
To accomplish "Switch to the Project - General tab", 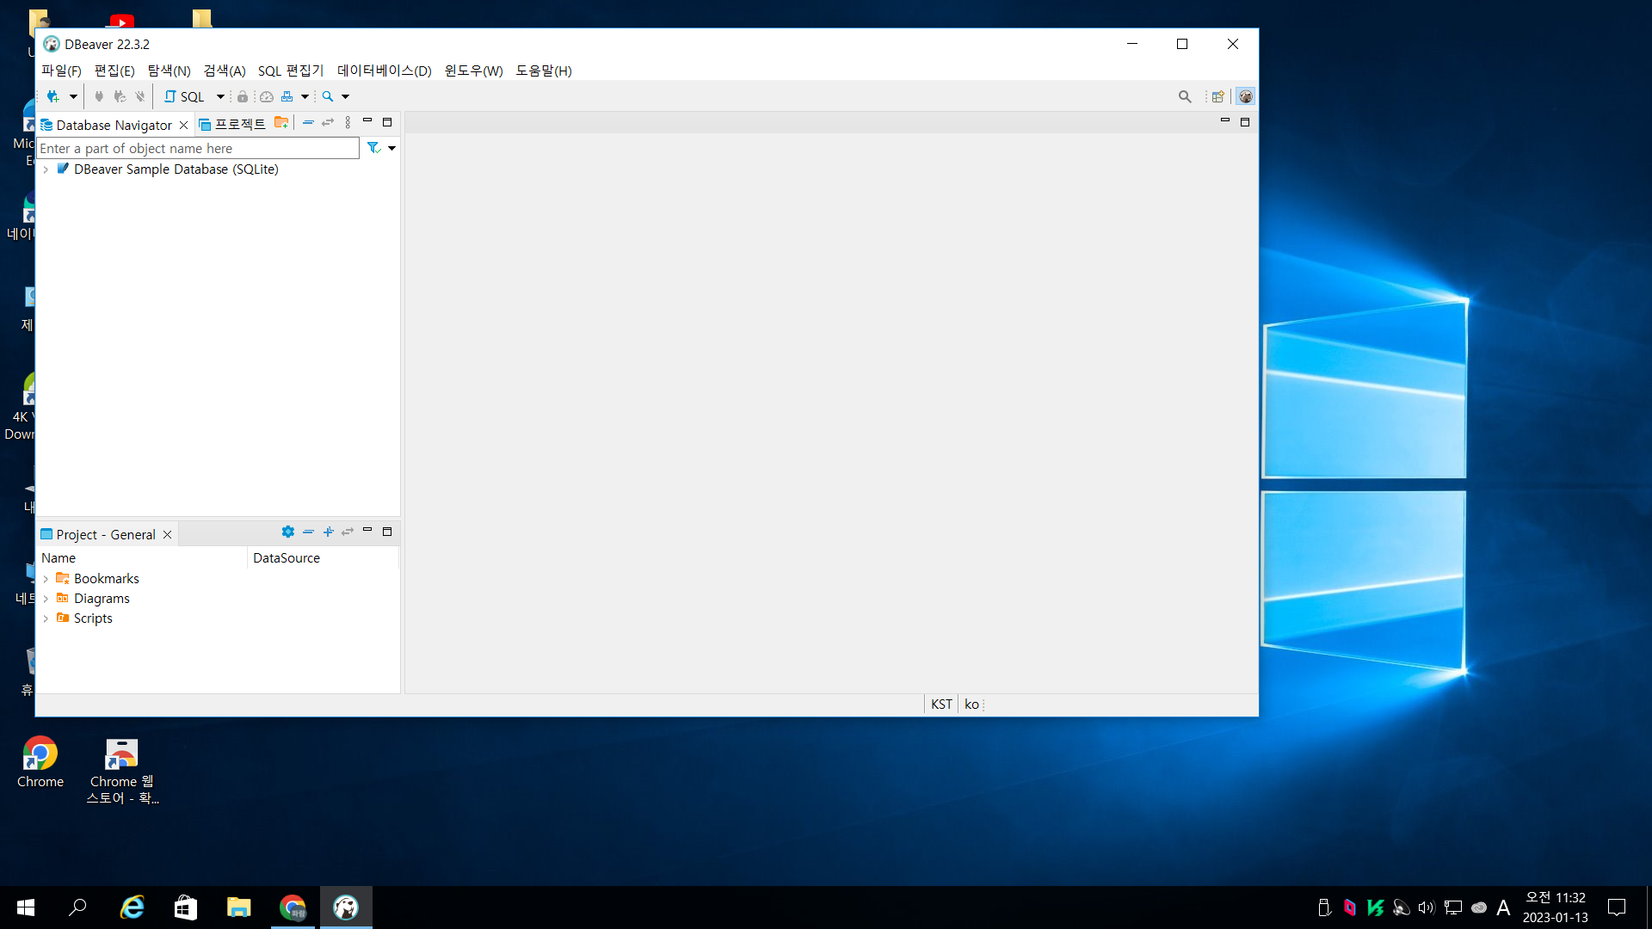I will pos(98,534).
